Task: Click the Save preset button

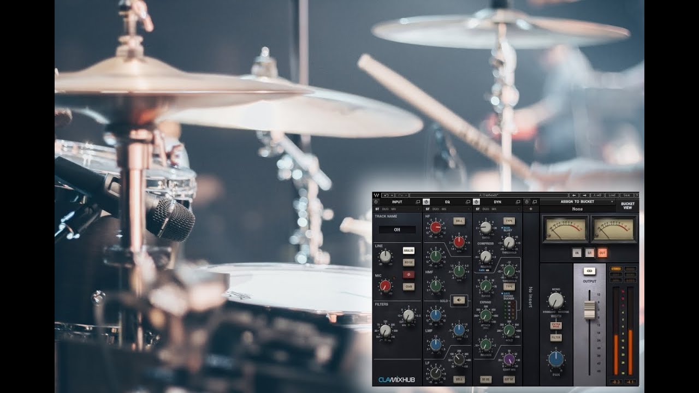Action: pyautogui.click(x=626, y=195)
